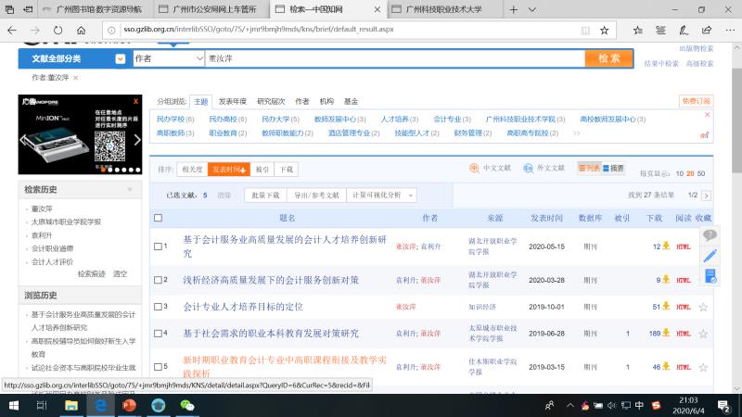Download the article dated 2019-10-01
Image resolution: width=742 pixels, height=417 pixels.
pos(665,307)
